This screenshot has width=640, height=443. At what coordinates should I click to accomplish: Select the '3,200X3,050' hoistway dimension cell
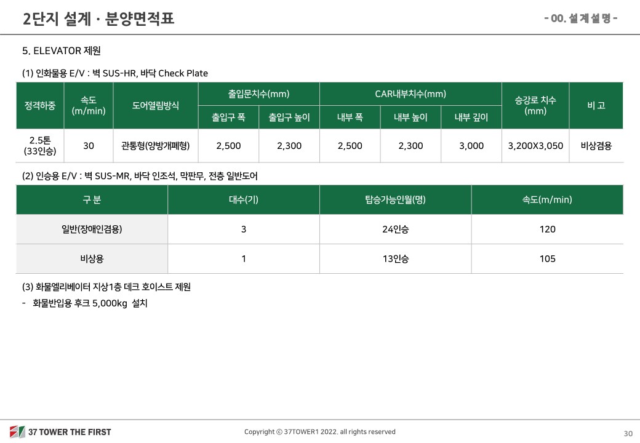[x=535, y=146]
